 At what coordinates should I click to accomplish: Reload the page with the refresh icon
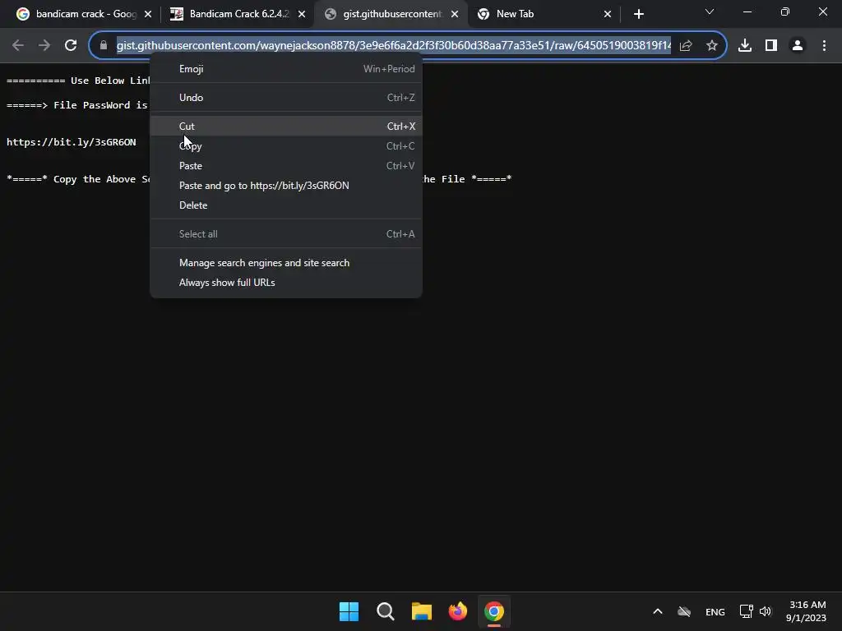coord(71,46)
